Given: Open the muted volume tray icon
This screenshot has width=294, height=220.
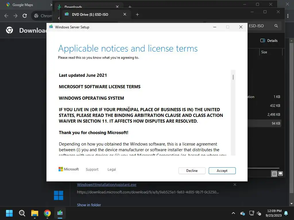Looking at the screenshot, I should 259,213.
